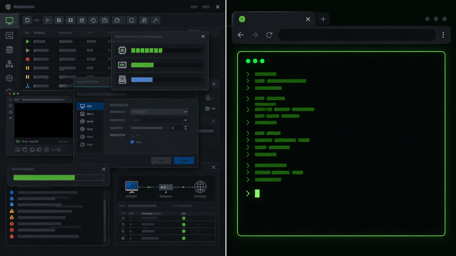The image size is (456, 256).
Task: Click the power-off icon in the toolbar
Action: pyautogui.click(x=93, y=20)
